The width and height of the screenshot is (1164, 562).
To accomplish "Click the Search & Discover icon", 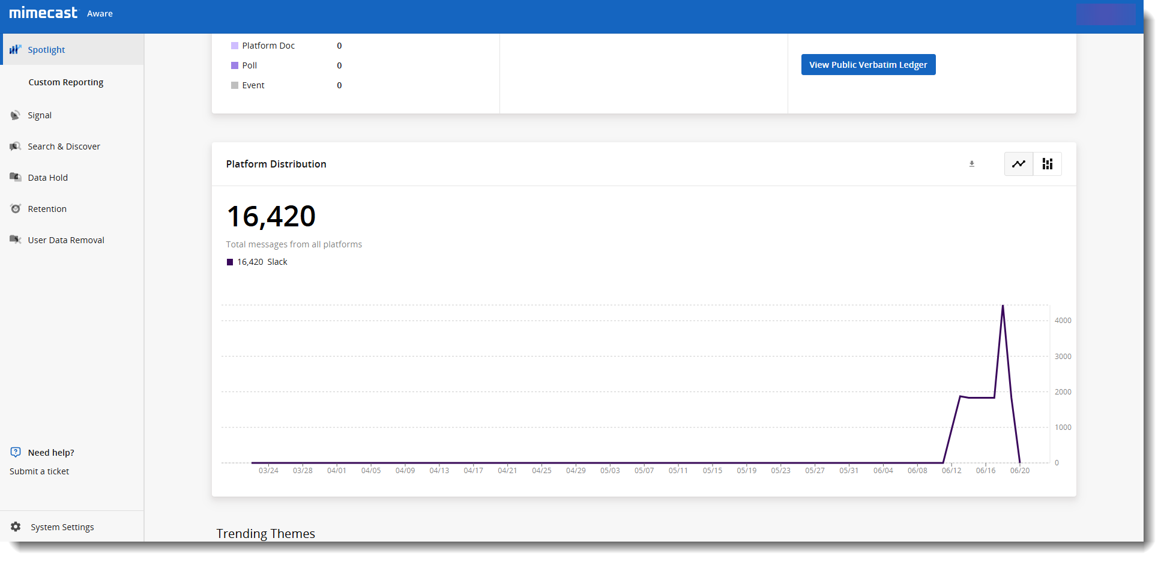I will pos(15,147).
